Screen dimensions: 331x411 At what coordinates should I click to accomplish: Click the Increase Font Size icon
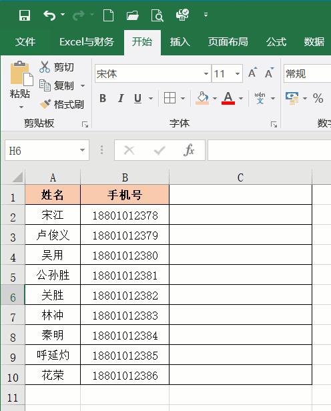[252, 73]
